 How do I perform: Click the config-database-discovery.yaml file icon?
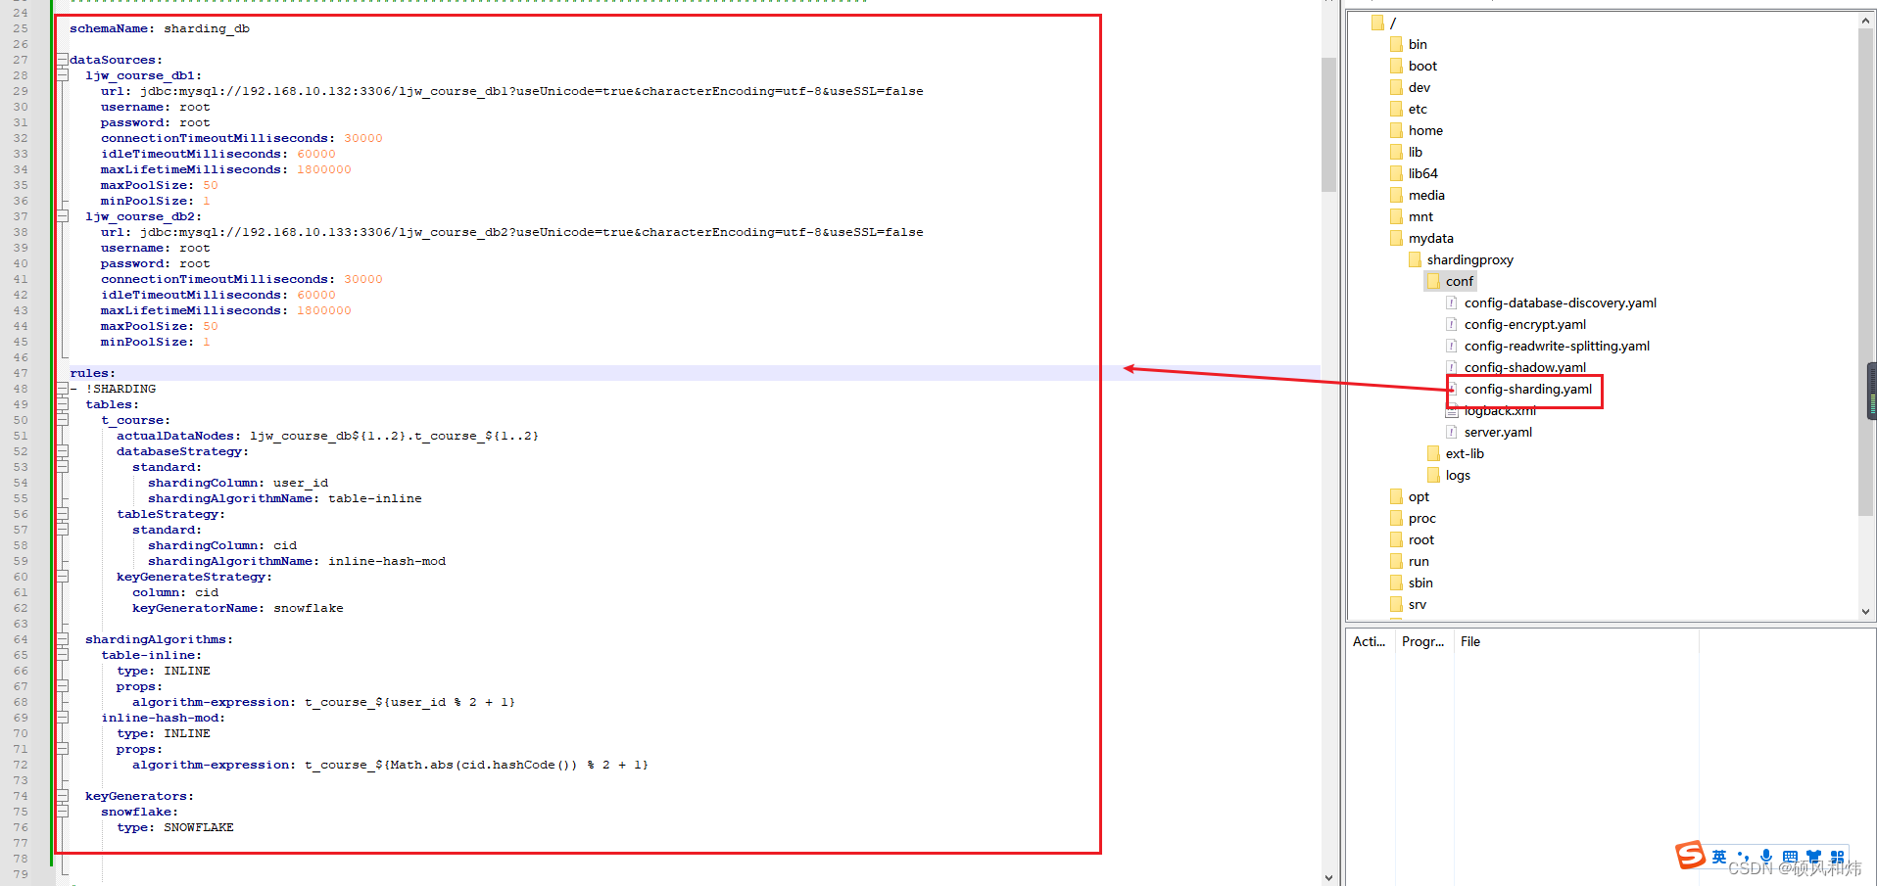[x=1452, y=303]
